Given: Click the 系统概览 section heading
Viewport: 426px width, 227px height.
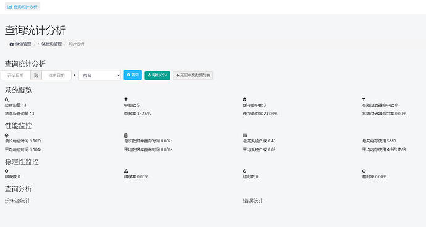Looking at the screenshot, I should coord(18,90).
